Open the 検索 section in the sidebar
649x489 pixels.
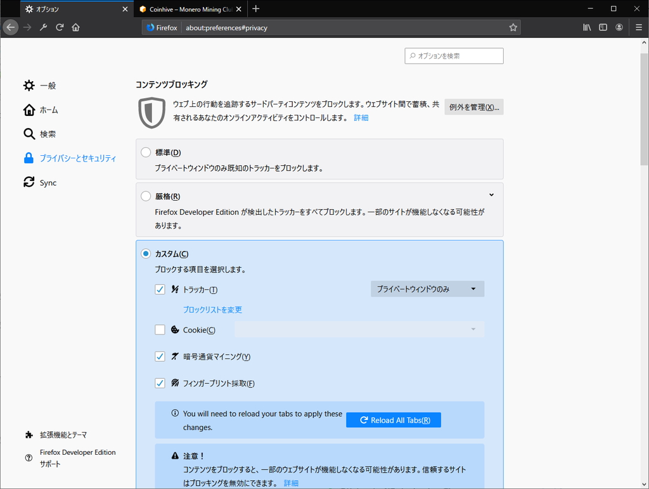[48, 134]
